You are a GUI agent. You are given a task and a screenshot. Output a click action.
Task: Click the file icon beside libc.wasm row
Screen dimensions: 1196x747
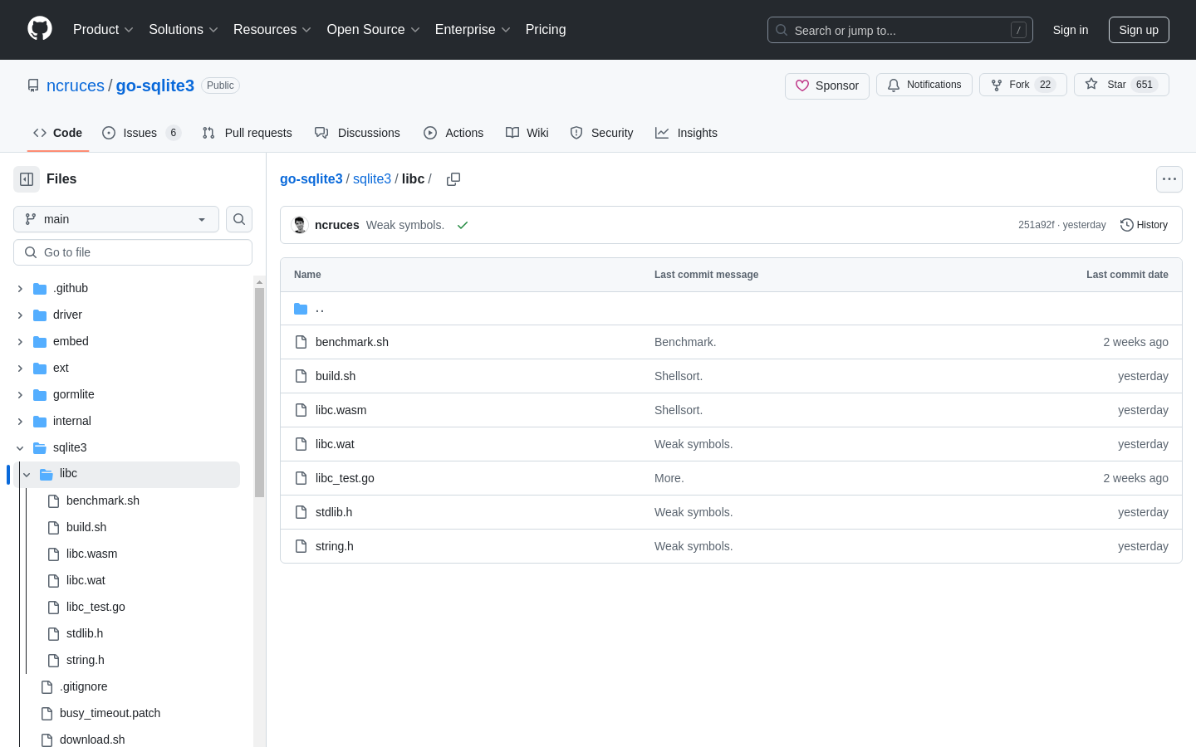click(x=301, y=410)
